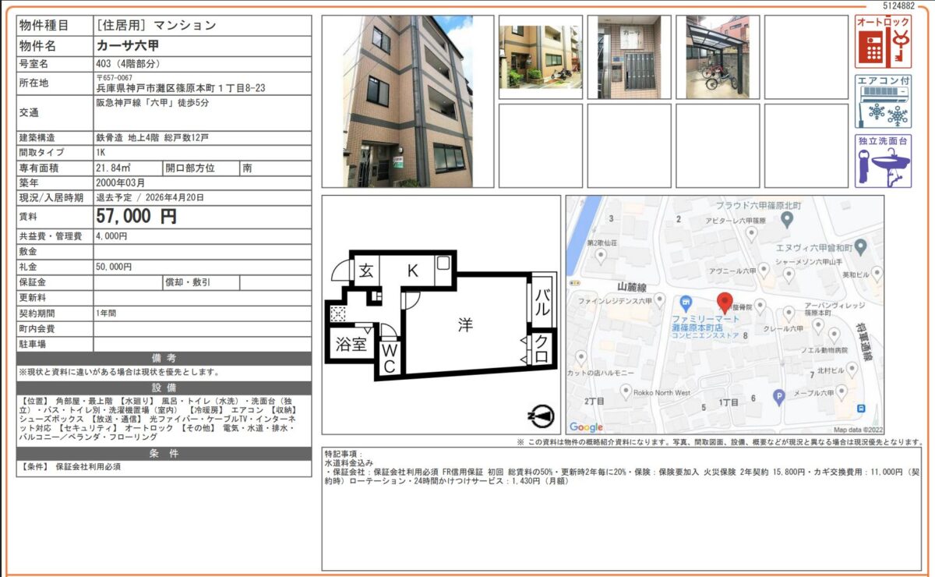
Task: Click the Google logo on the map
Action: tap(587, 427)
